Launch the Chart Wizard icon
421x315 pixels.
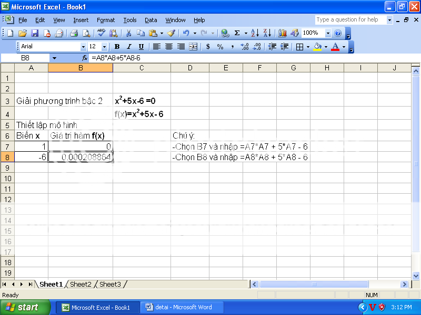283,33
